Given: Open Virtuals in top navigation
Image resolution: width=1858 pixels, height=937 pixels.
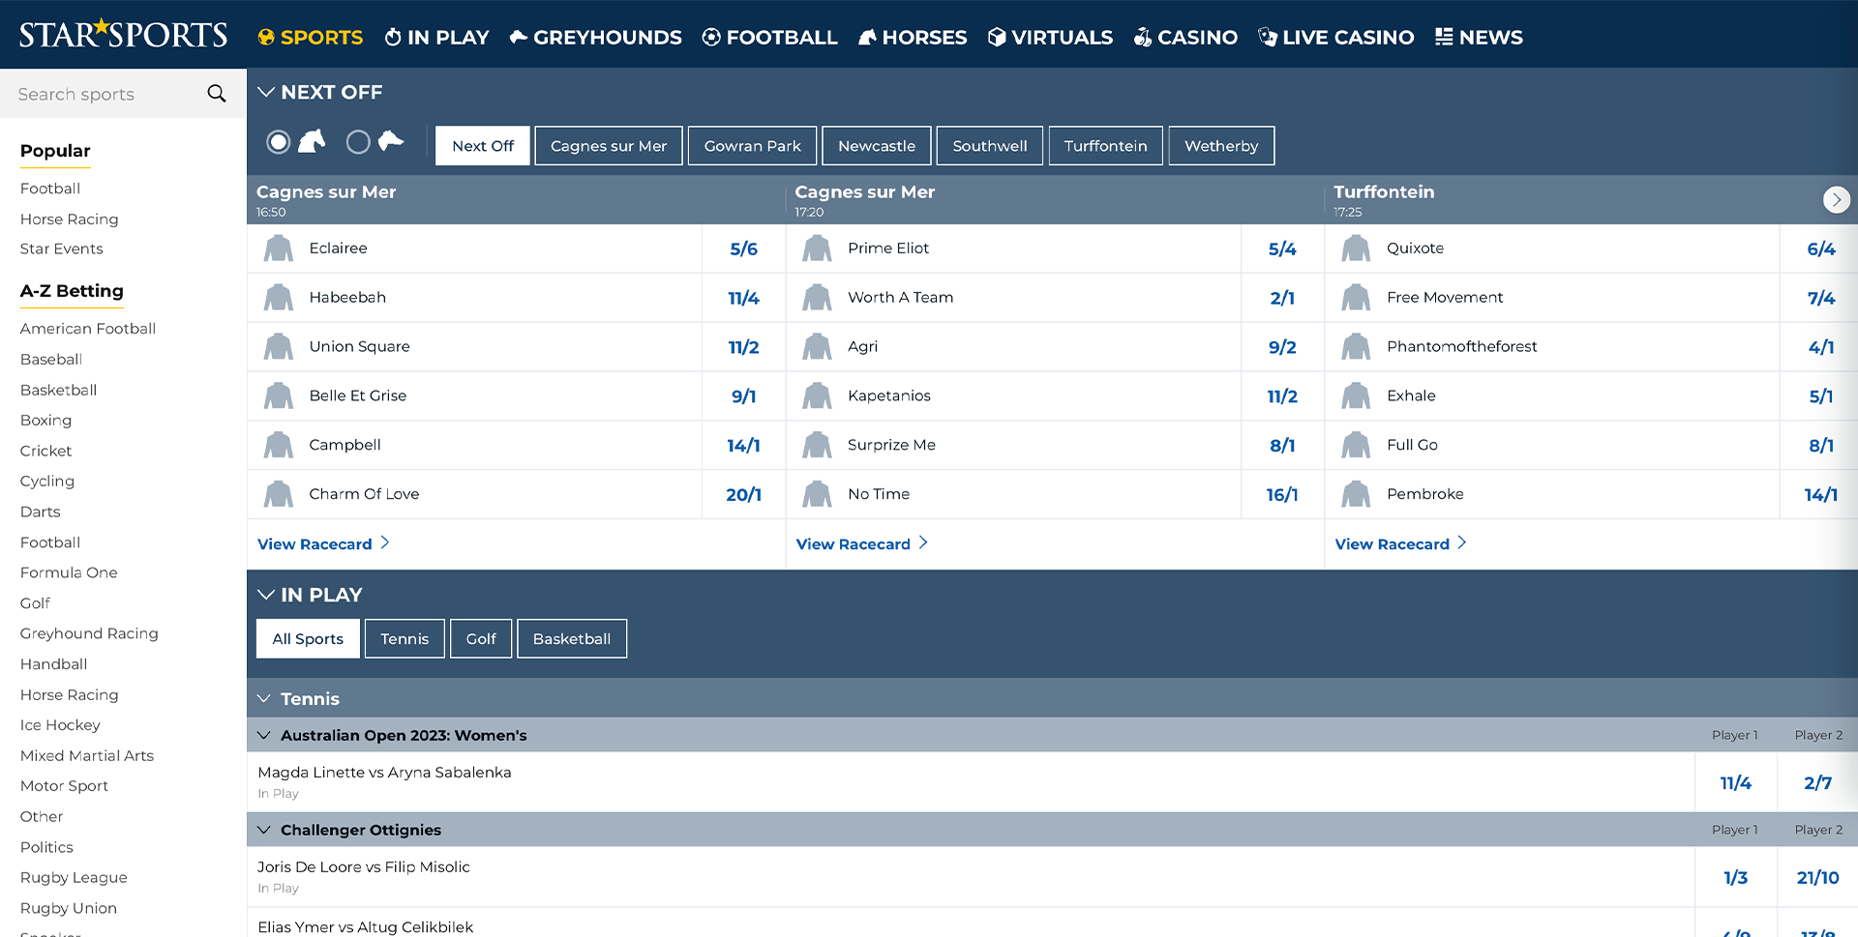Looking at the screenshot, I should pos(1050,37).
